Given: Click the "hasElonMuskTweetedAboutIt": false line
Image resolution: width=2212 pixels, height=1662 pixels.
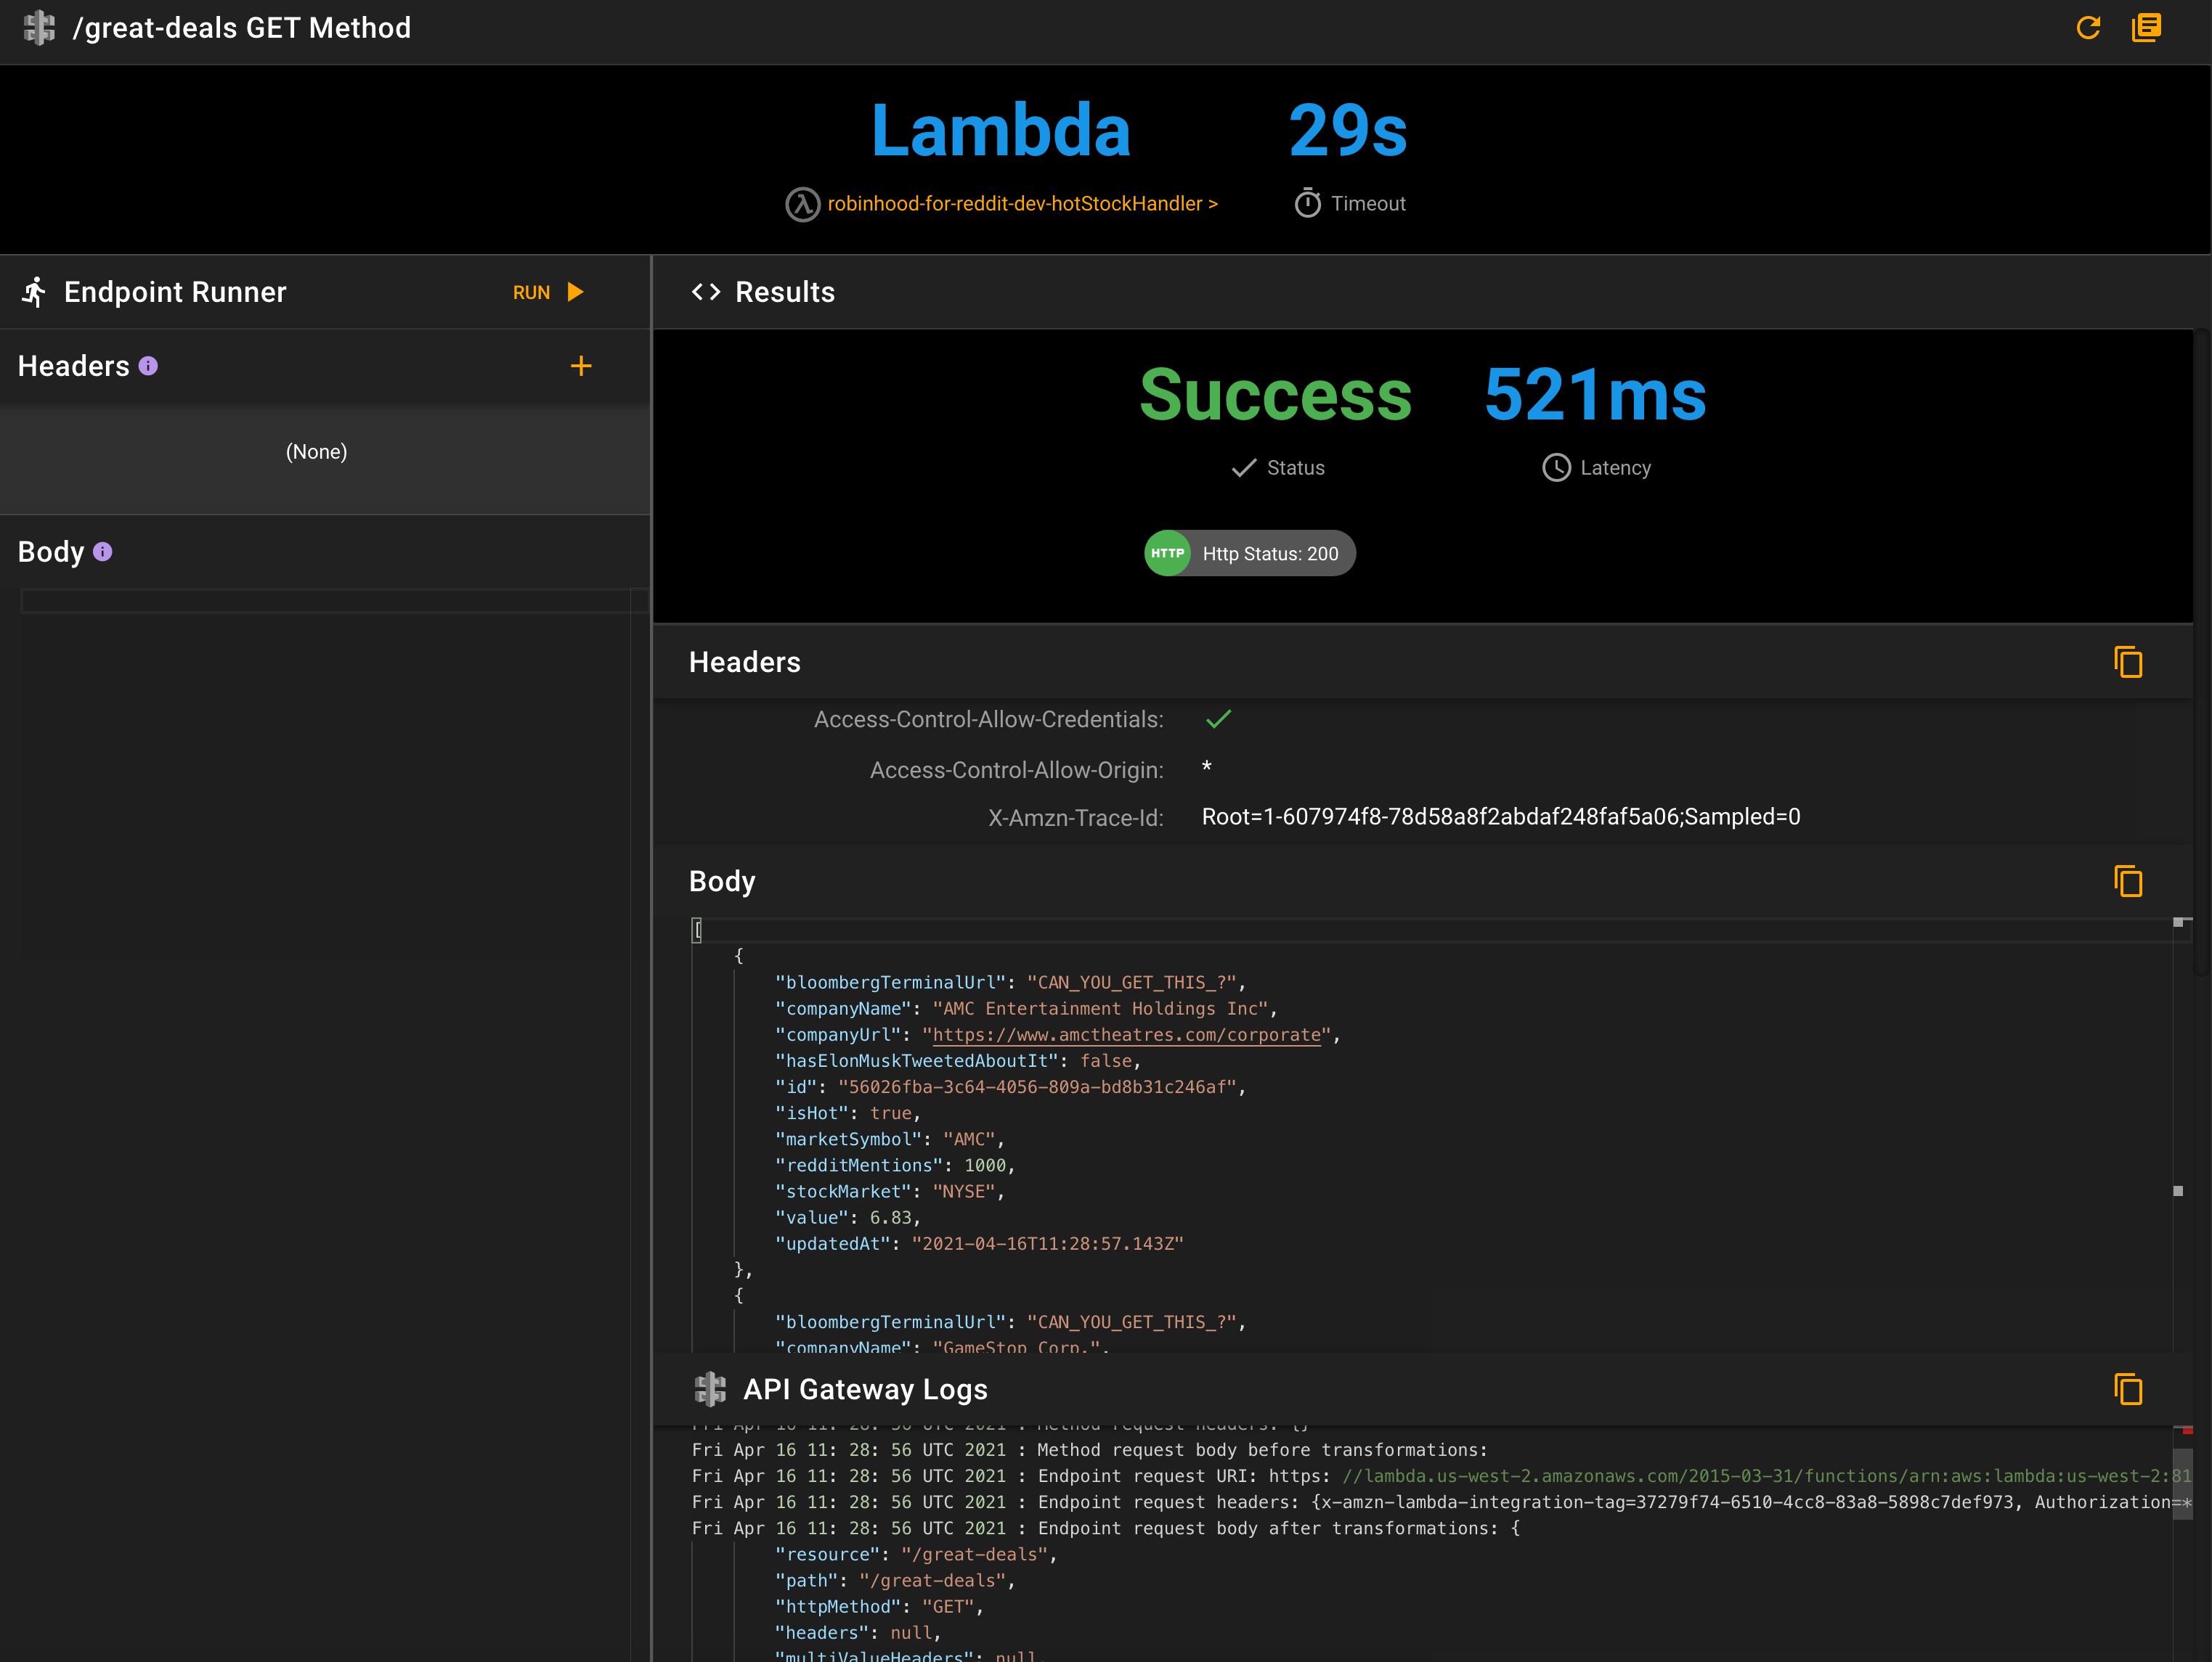Looking at the screenshot, I should (x=957, y=1060).
